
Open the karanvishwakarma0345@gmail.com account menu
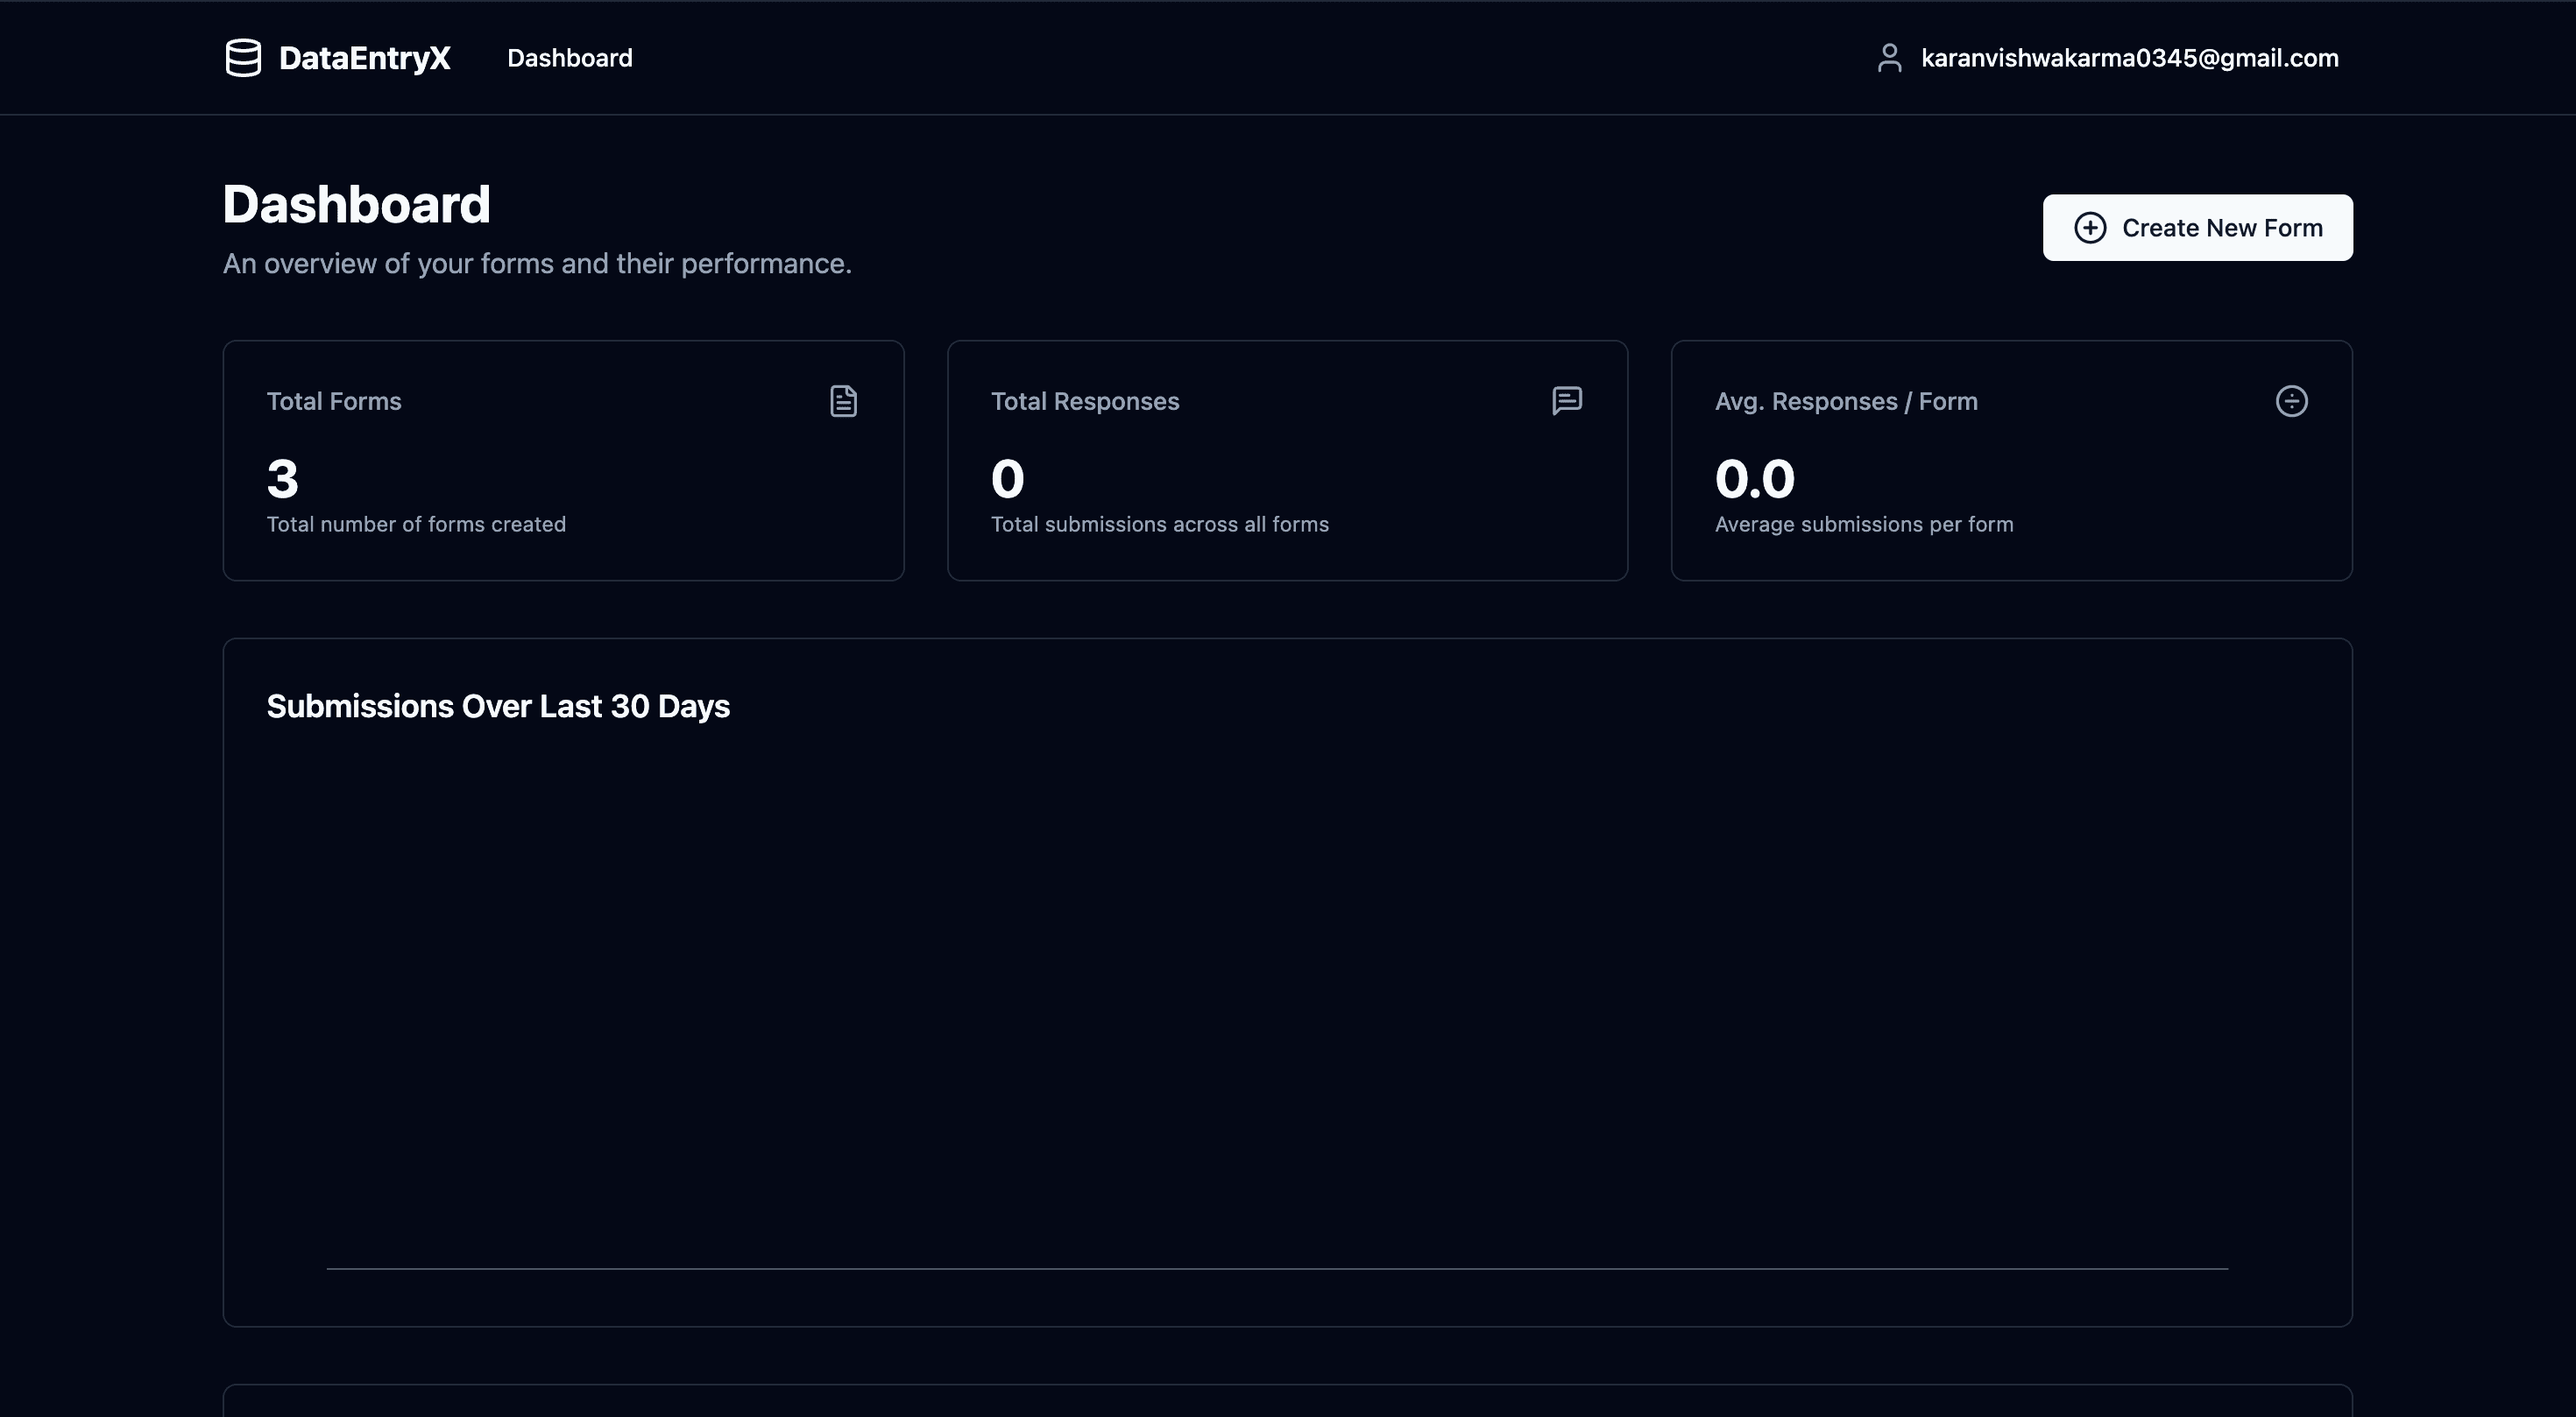tap(2129, 58)
